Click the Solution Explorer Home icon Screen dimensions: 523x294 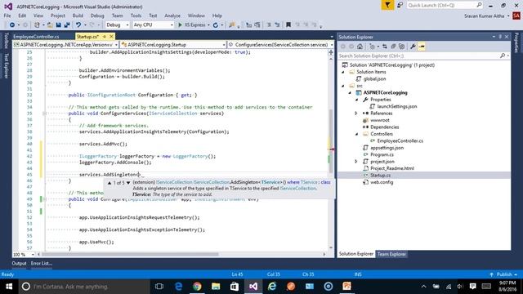pos(360,47)
